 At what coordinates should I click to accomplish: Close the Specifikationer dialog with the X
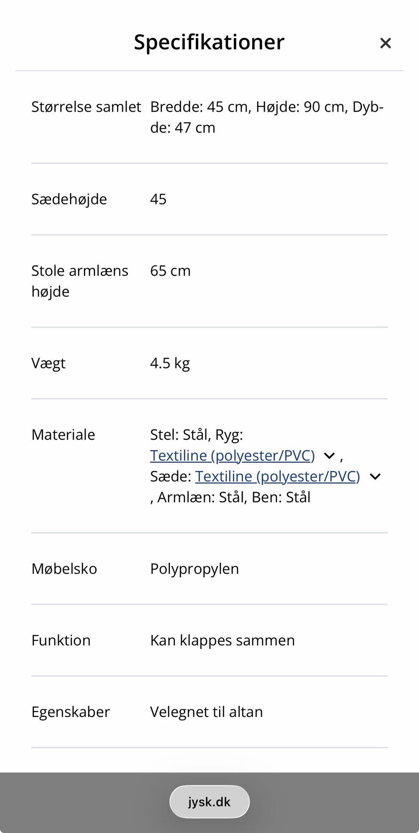pos(385,43)
